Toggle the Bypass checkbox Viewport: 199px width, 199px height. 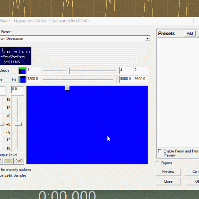click(158, 163)
